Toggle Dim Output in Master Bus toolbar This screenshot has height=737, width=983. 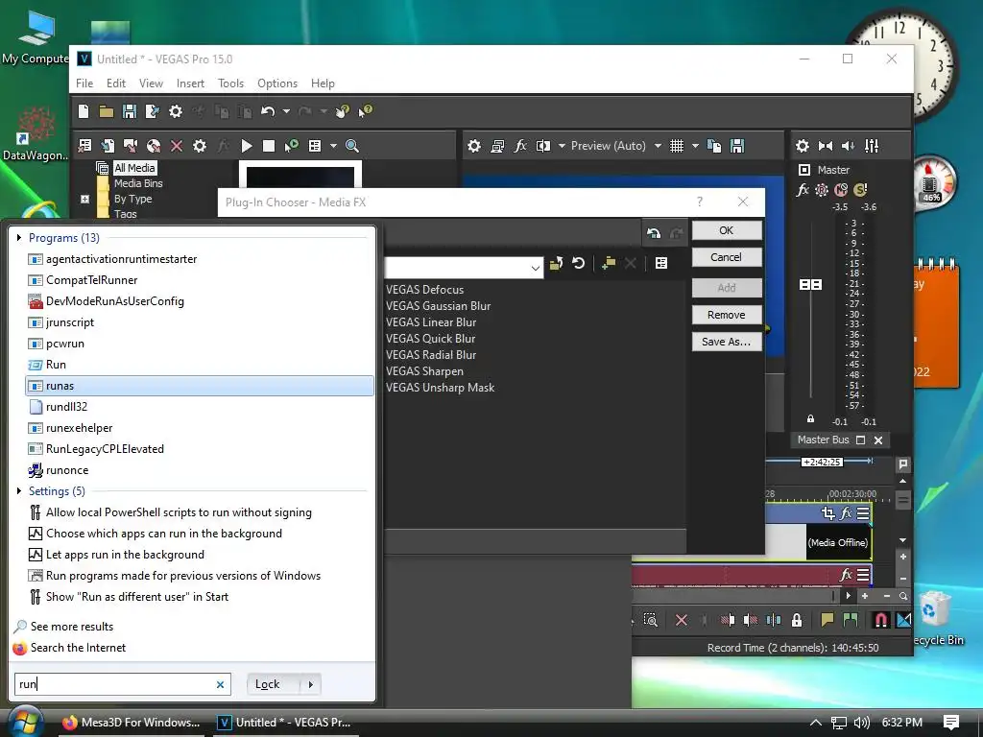[x=849, y=146]
